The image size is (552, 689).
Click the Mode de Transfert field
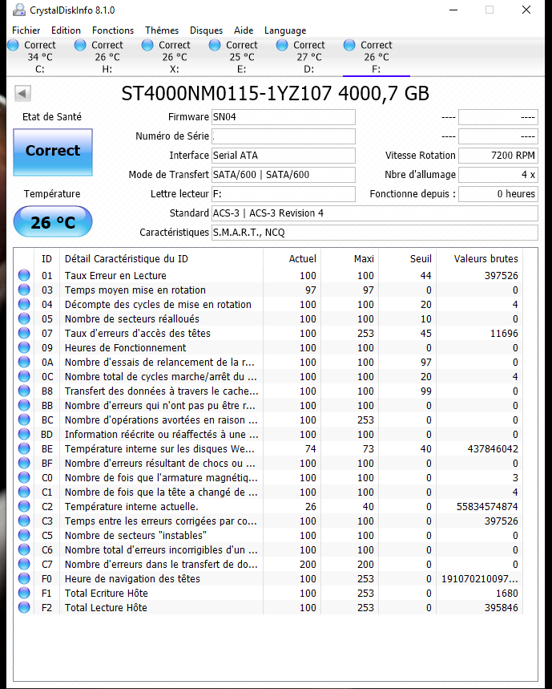[284, 174]
